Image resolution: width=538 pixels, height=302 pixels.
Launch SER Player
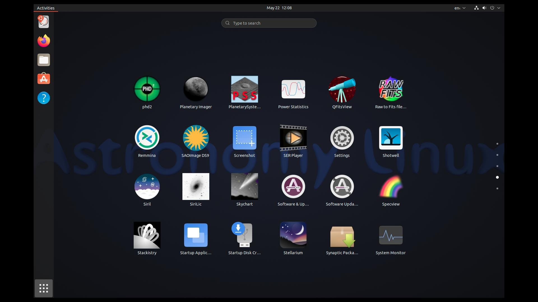pyautogui.click(x=293, y=138)
